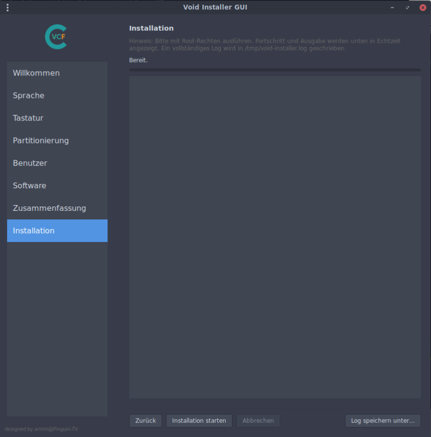The width and height of the screenshot is (431, 437).
Task: Open the Software selection page
Action: 57,186
